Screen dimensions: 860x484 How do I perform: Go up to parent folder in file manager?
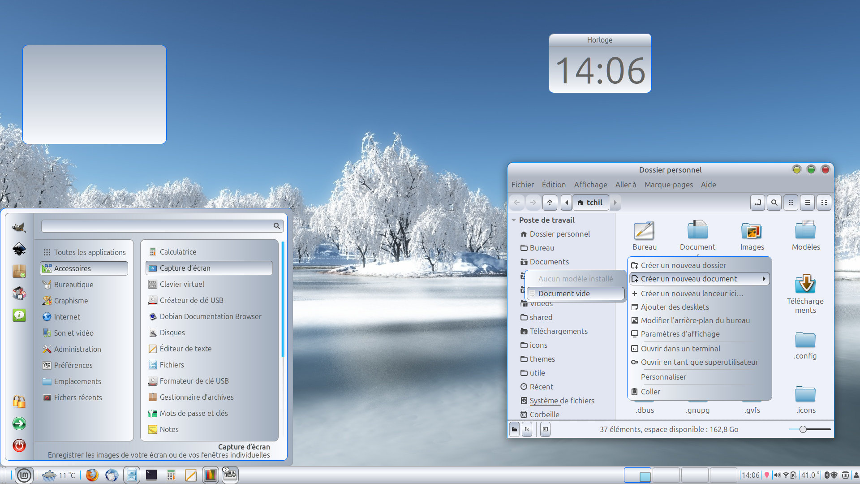550,203
